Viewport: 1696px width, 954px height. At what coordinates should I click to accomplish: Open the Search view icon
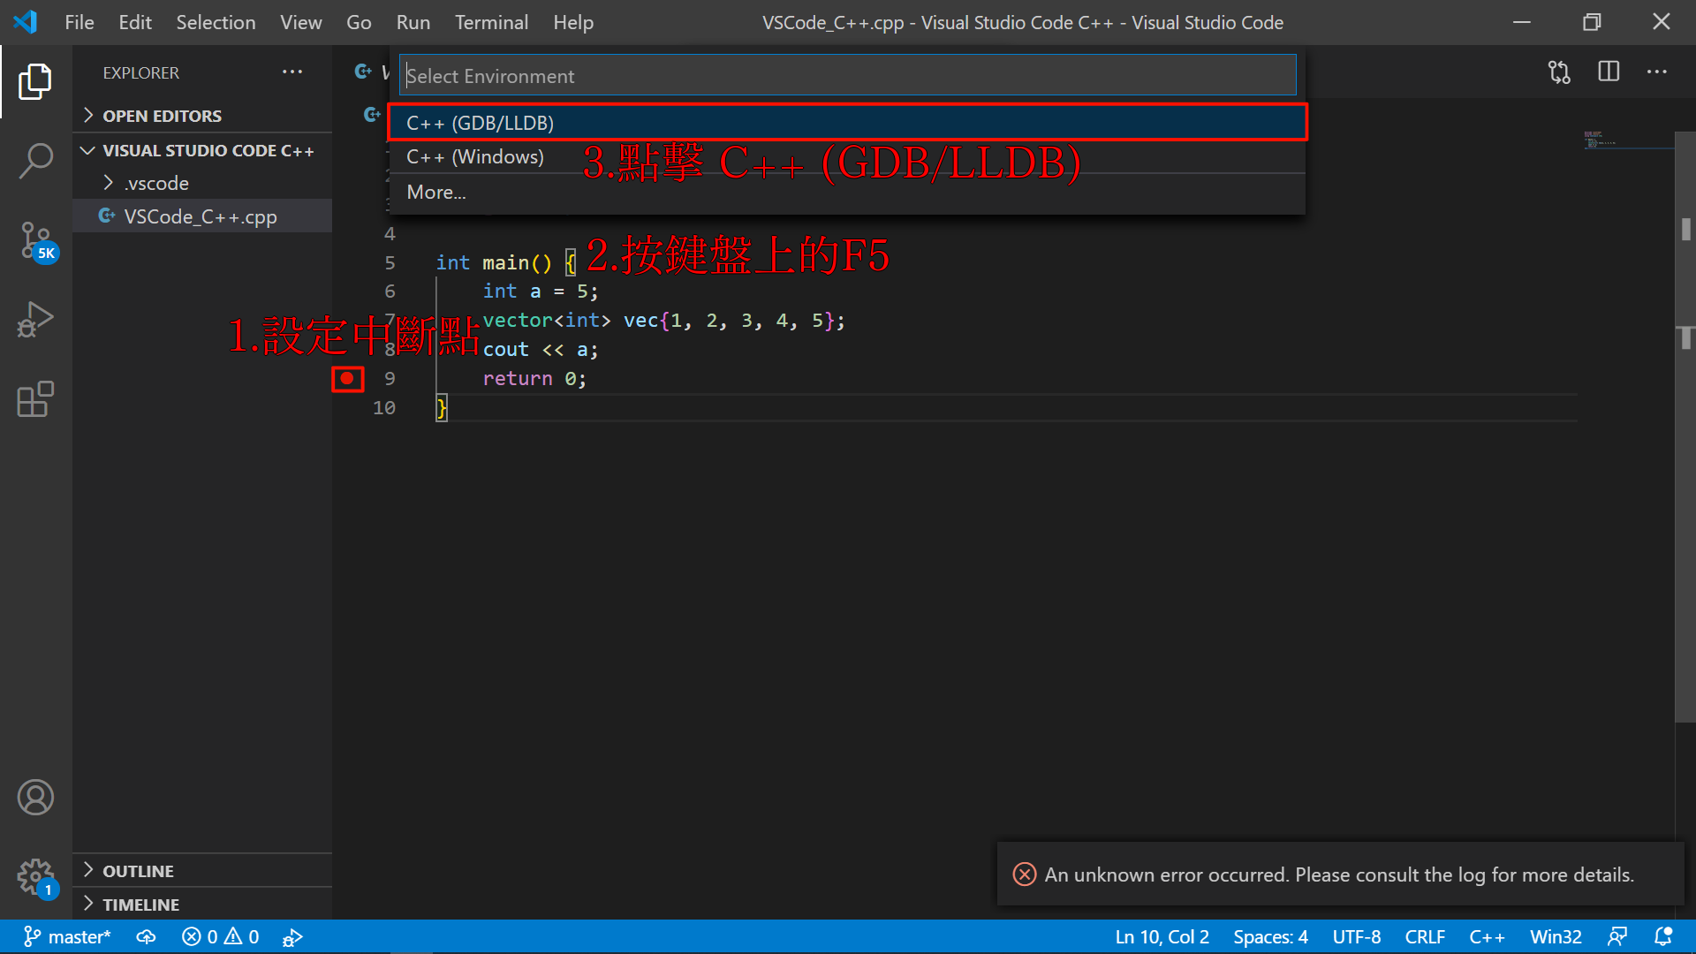tap(35, 161)
